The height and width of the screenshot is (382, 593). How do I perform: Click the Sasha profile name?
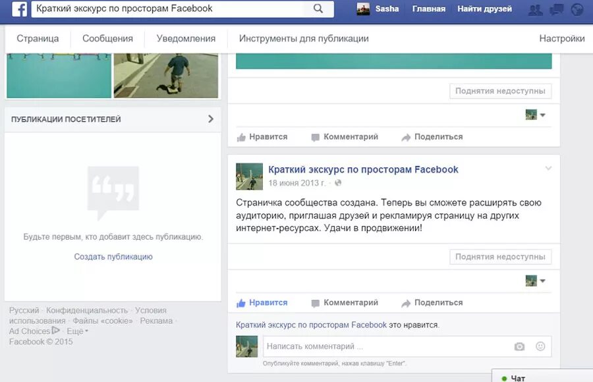(x=387, y=9)
